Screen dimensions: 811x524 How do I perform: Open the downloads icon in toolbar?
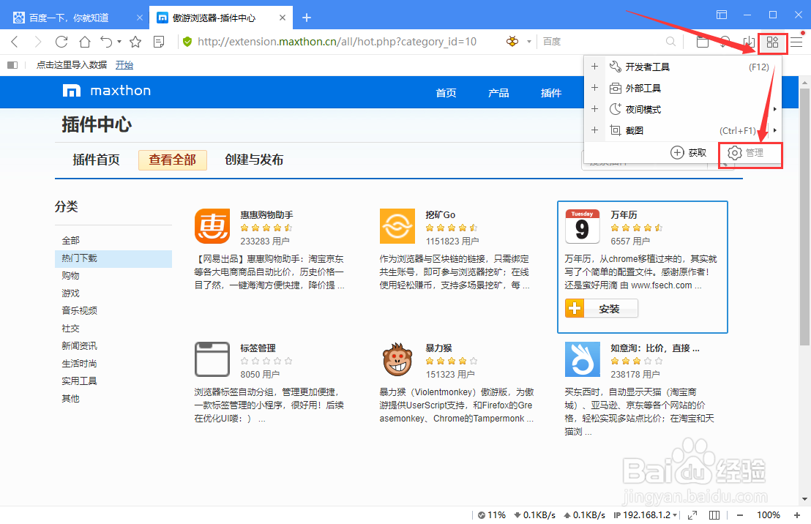(749, 42)
